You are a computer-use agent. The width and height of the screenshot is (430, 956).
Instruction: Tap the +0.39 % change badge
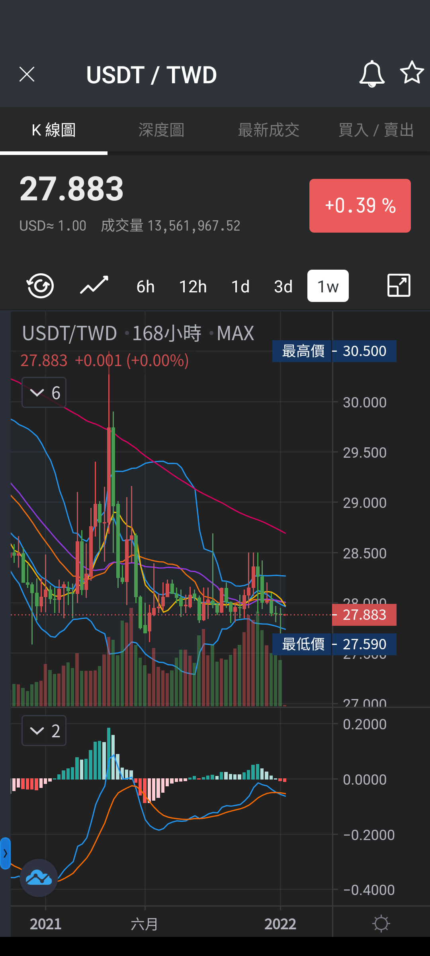(360, 206)
